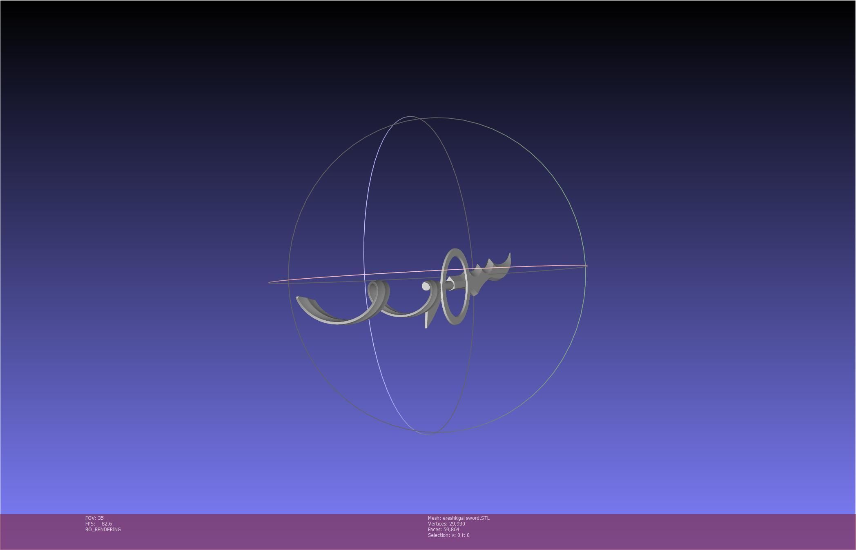Screen dimensions: 856x550
Task: Click the FOV: 35 readout
Action: (x=94, y=518)
